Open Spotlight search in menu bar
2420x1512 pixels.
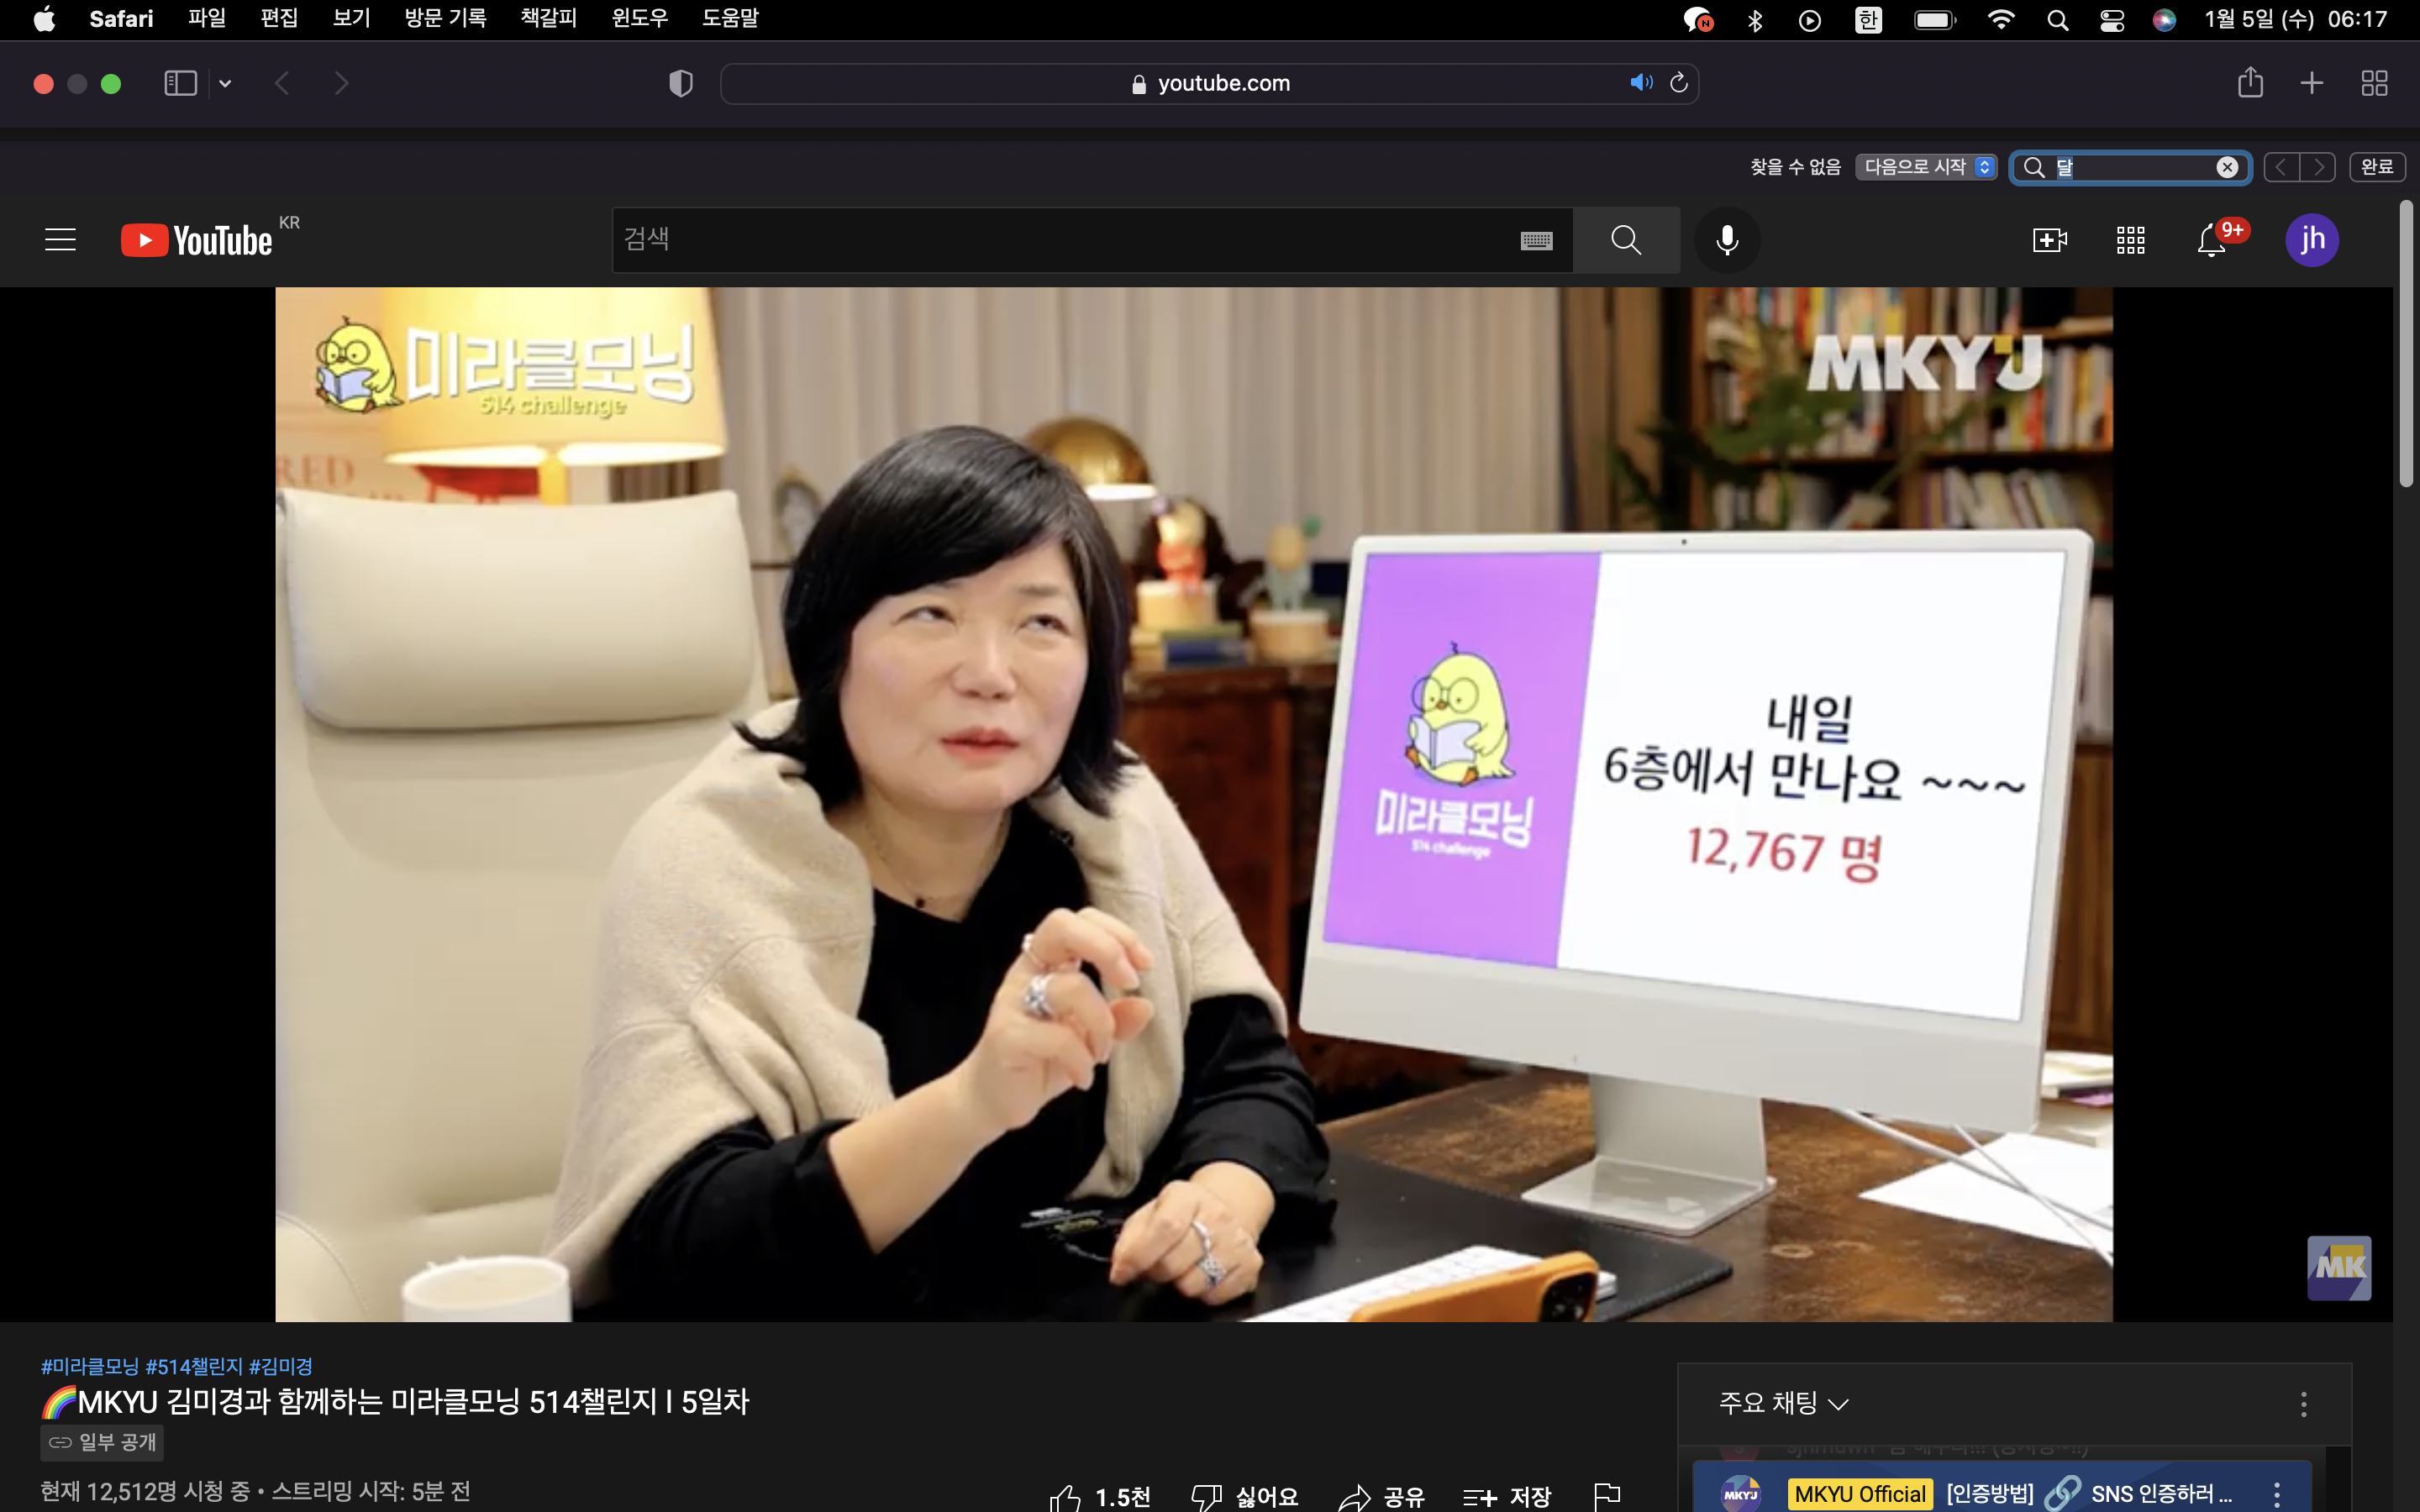click(2057, 20)
